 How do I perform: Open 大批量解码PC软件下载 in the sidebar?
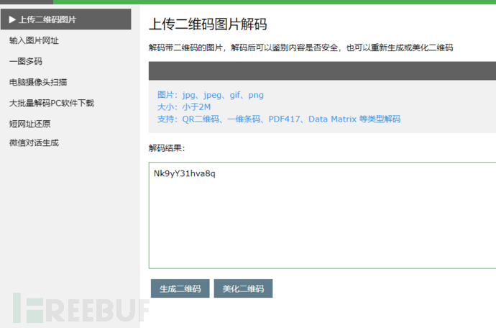pos(52,103)
